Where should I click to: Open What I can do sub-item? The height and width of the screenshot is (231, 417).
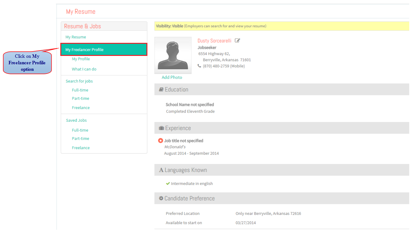click(x=84, y=69)
